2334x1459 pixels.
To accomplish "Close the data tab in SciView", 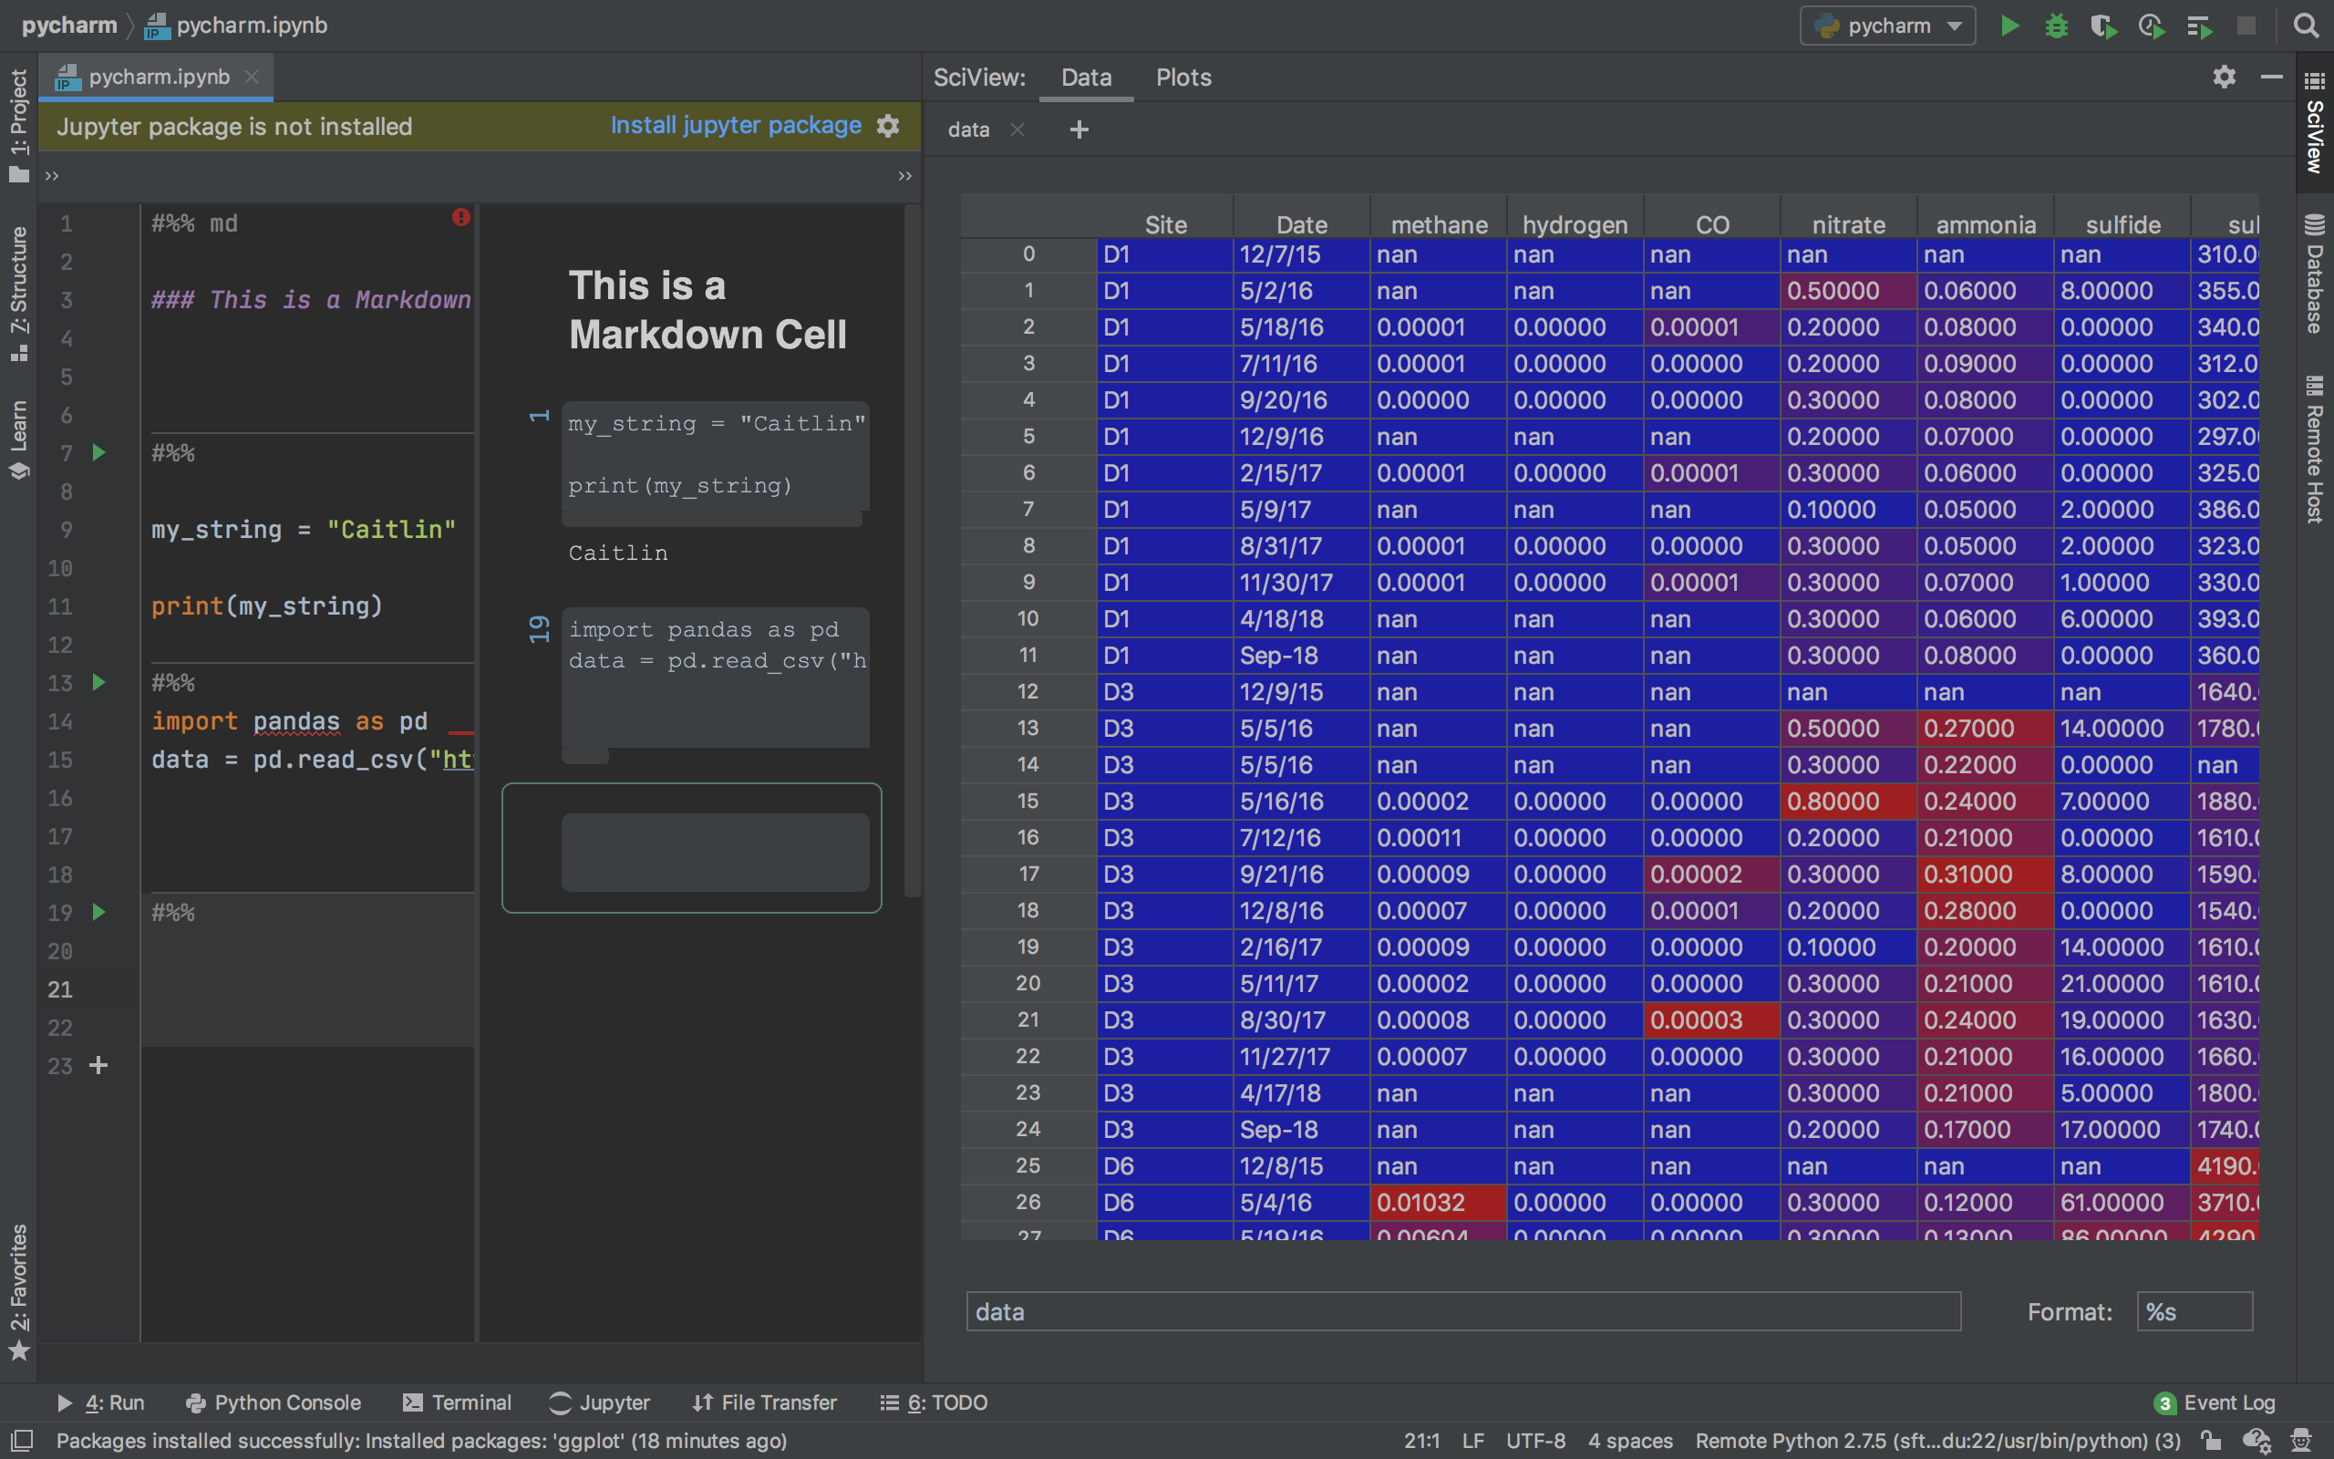I will coord(1017,129).
